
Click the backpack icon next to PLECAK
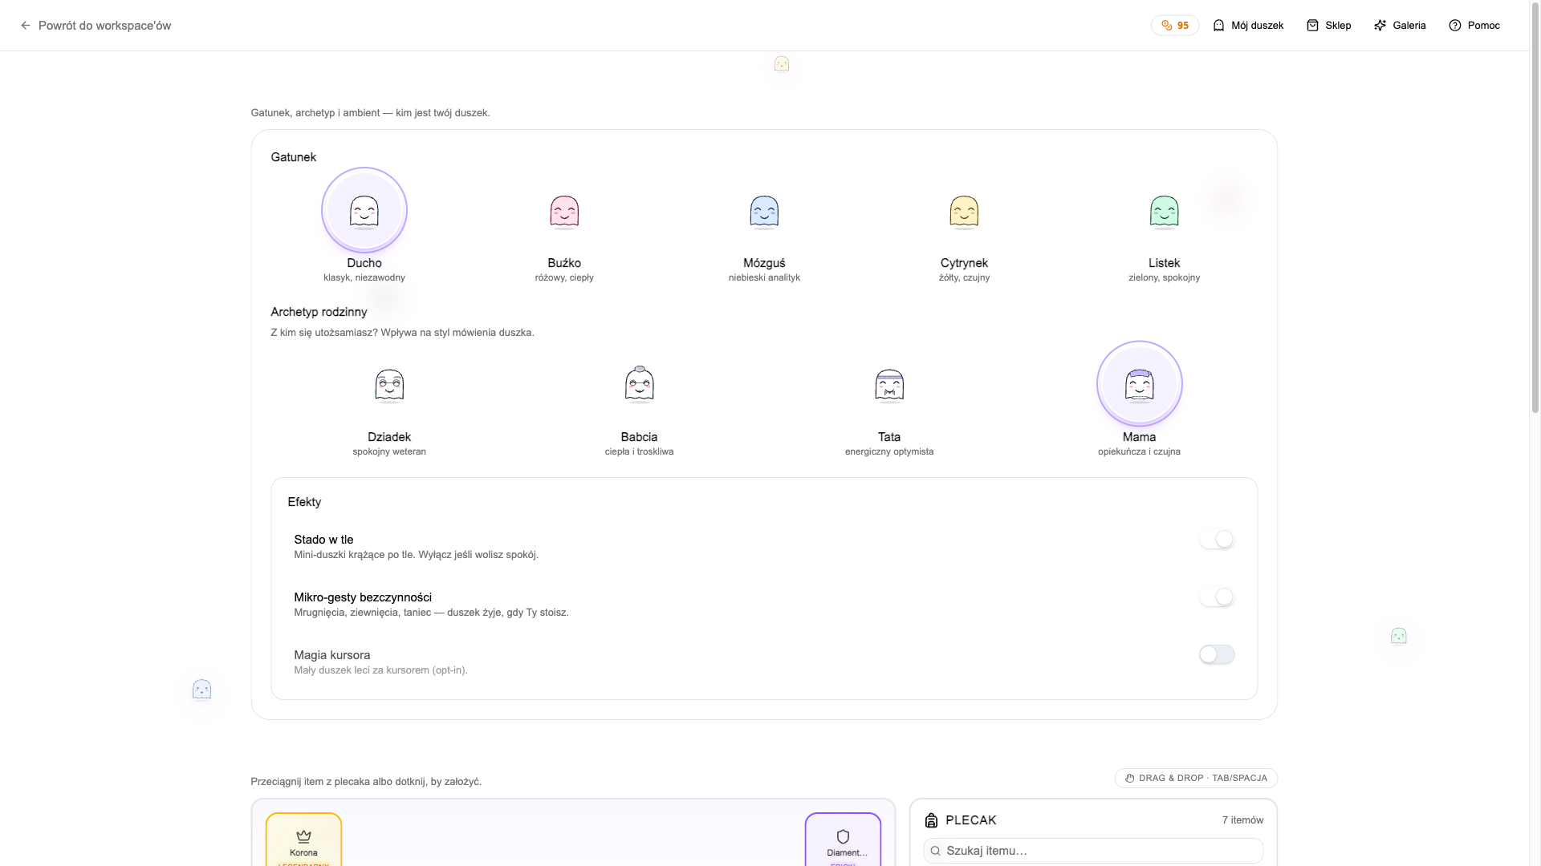tap(931, 820)
